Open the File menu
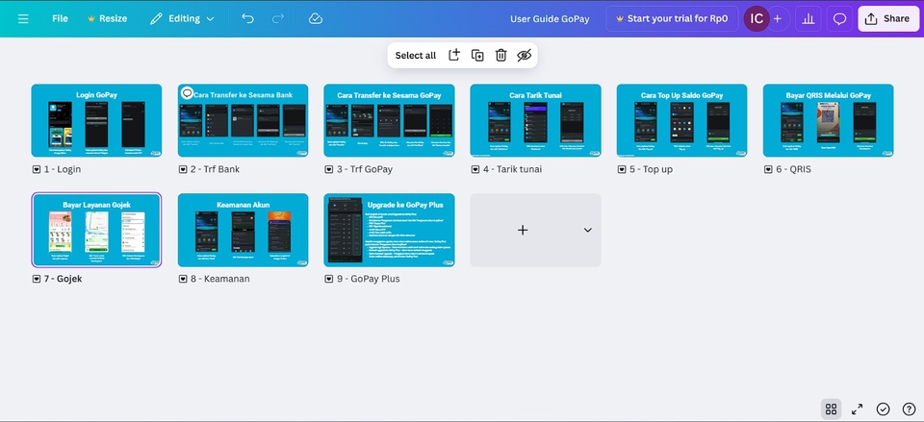This screenshot has height=422, width=924. click(x=60, y=18)
